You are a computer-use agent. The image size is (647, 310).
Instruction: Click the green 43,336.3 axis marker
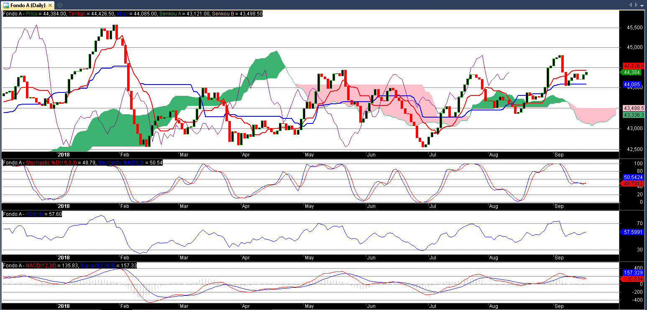tap(633, 114)
